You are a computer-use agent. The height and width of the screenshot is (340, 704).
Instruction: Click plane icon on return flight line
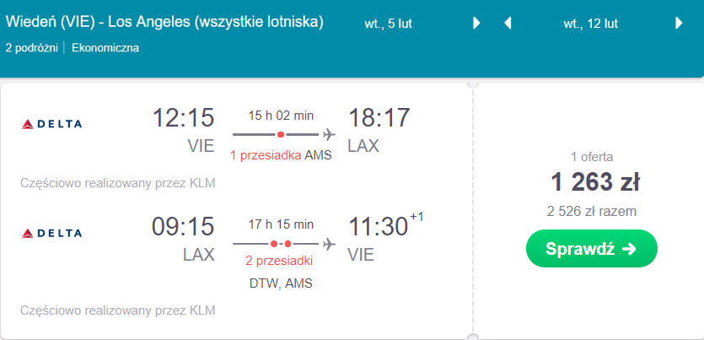pos(329,244)
